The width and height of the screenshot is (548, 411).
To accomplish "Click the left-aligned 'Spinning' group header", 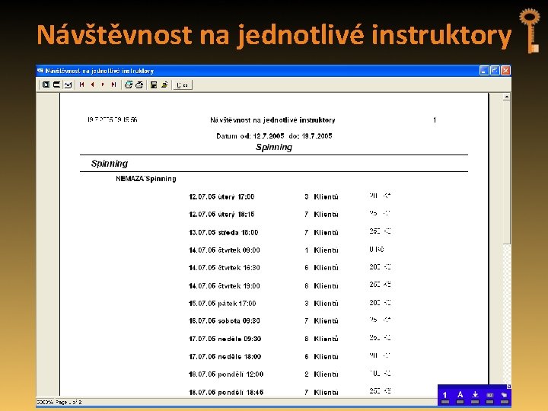I will coord(110,164).
